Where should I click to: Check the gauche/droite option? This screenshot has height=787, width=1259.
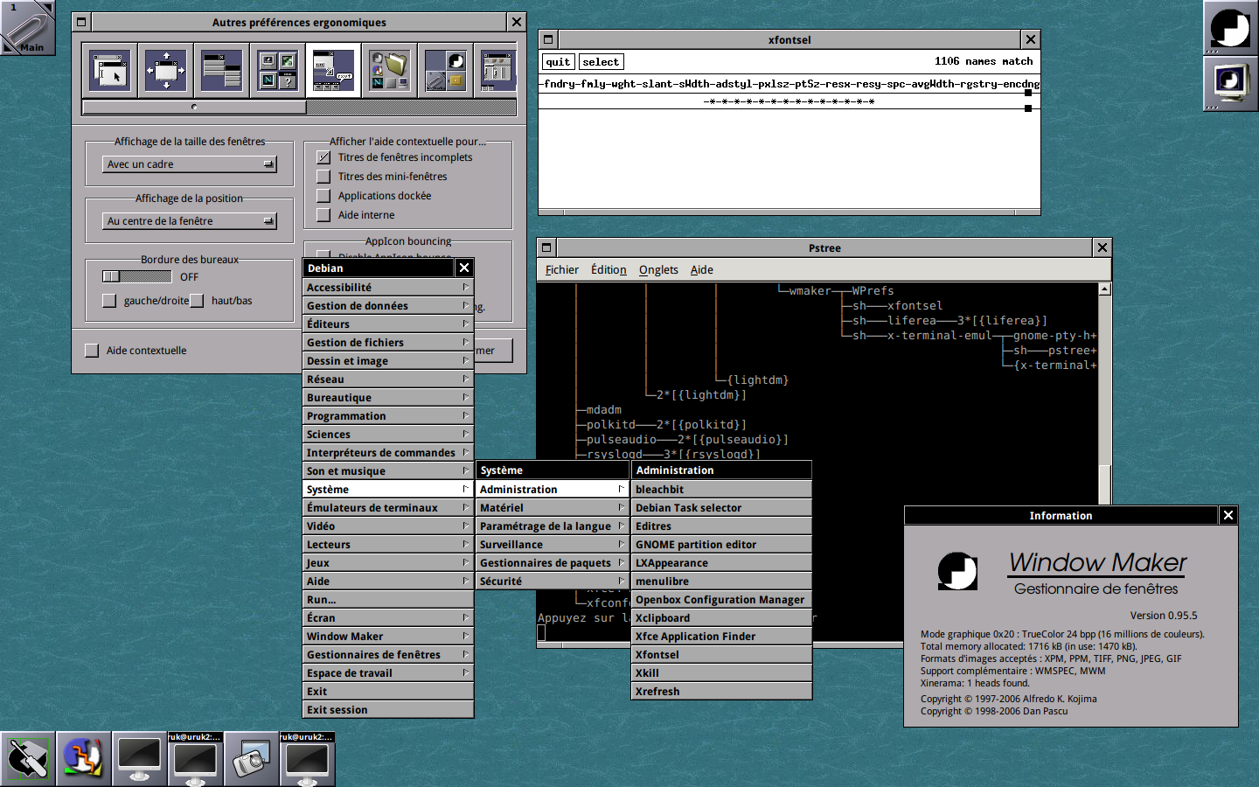109,301
